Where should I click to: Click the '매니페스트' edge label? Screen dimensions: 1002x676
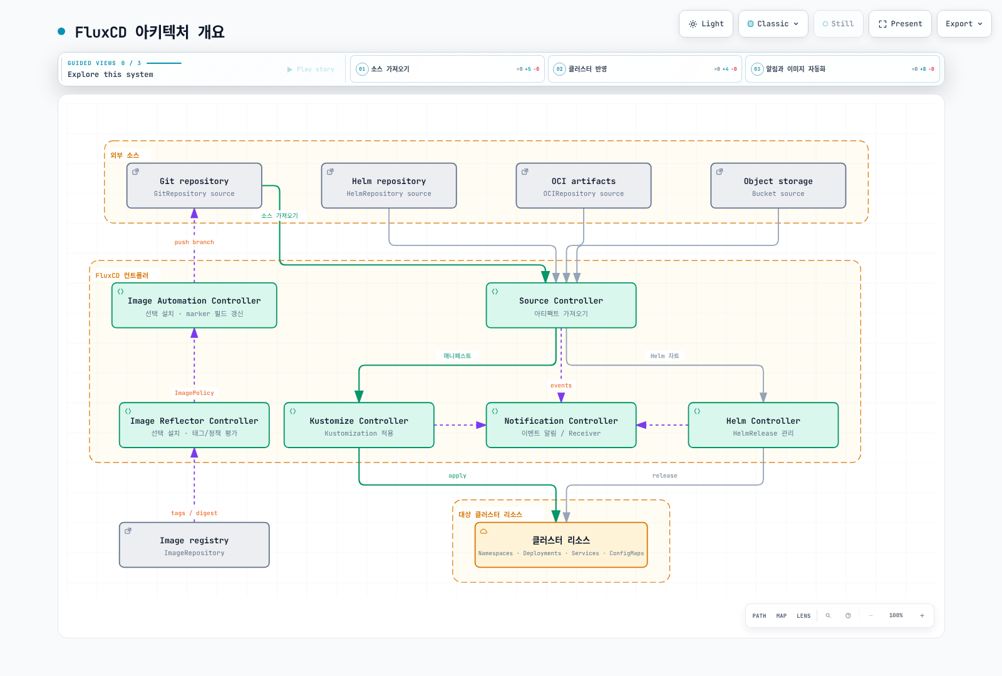[457, 356]
